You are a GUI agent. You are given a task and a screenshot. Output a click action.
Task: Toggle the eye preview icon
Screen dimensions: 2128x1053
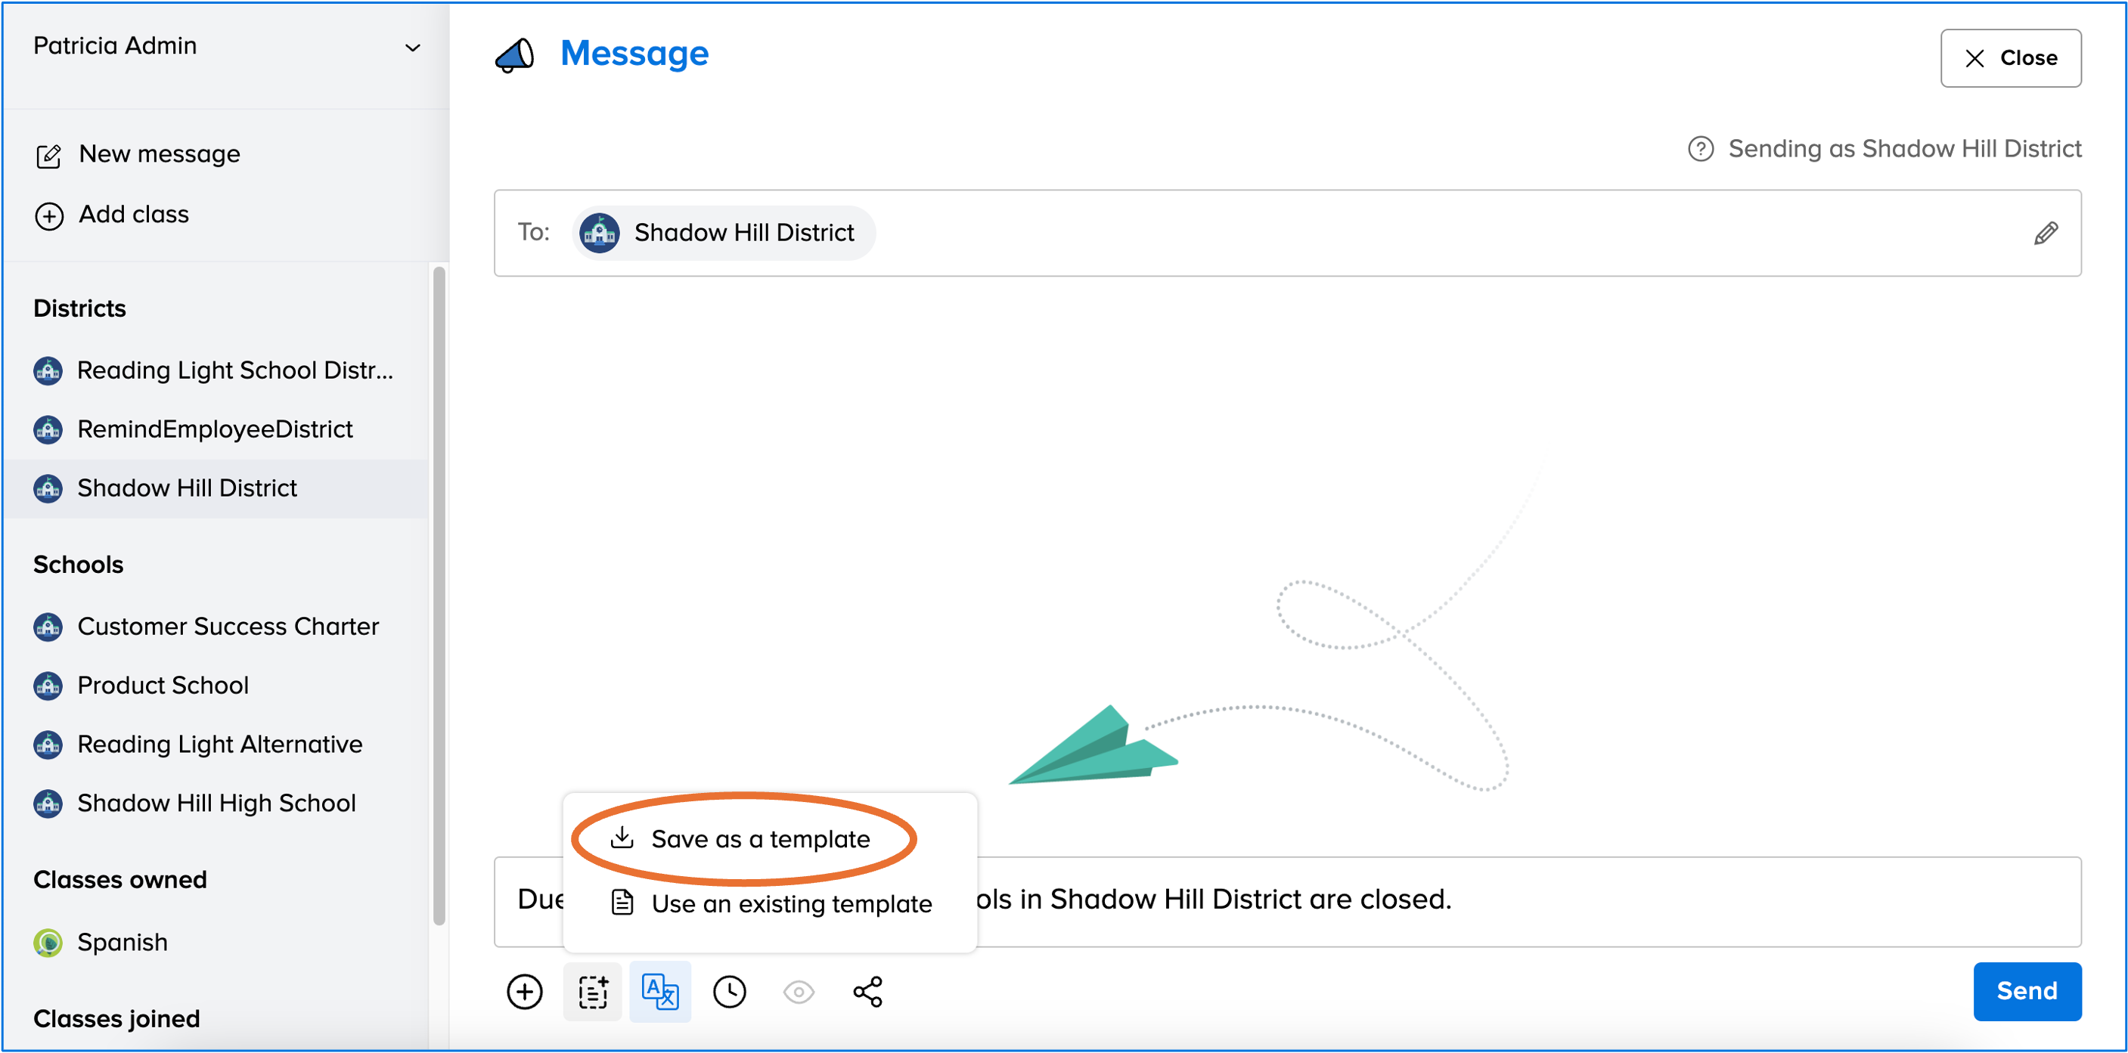pos(798,991)
